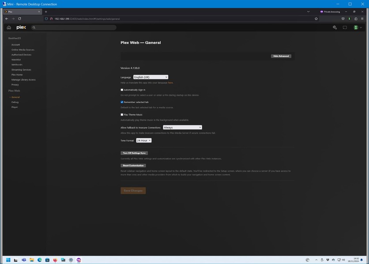Bookmark this page with star icon
The width and height of the screenshot is (369, 264).
click(x=316, y=19)
